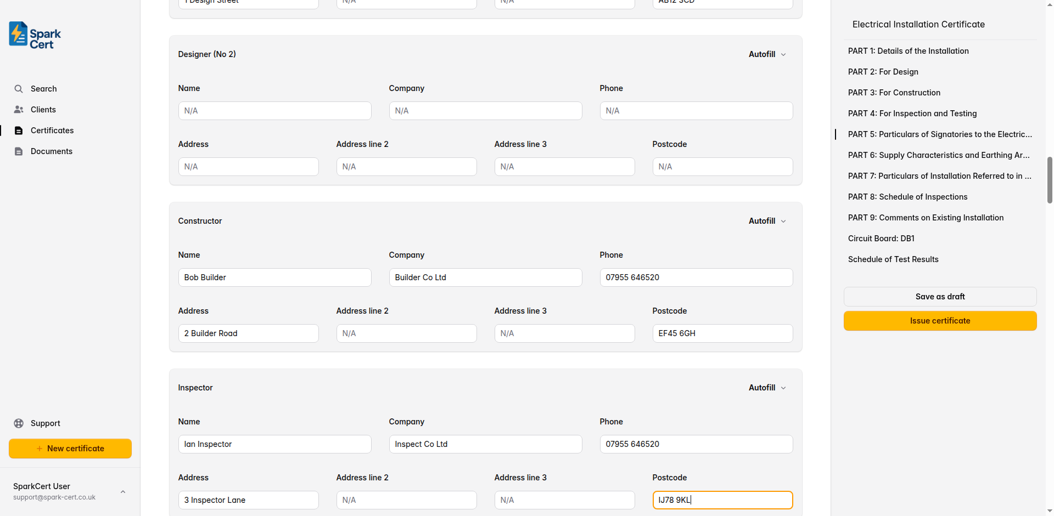The image size is (1054, 516).
Task: Click the Certificates document icon
Action: 19,130
